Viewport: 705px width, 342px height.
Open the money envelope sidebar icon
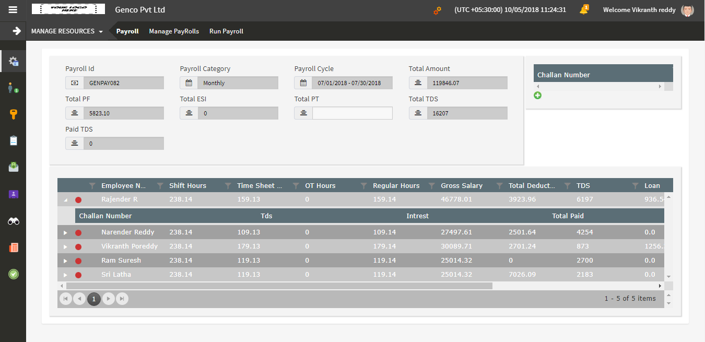click(x=14, y=167)
